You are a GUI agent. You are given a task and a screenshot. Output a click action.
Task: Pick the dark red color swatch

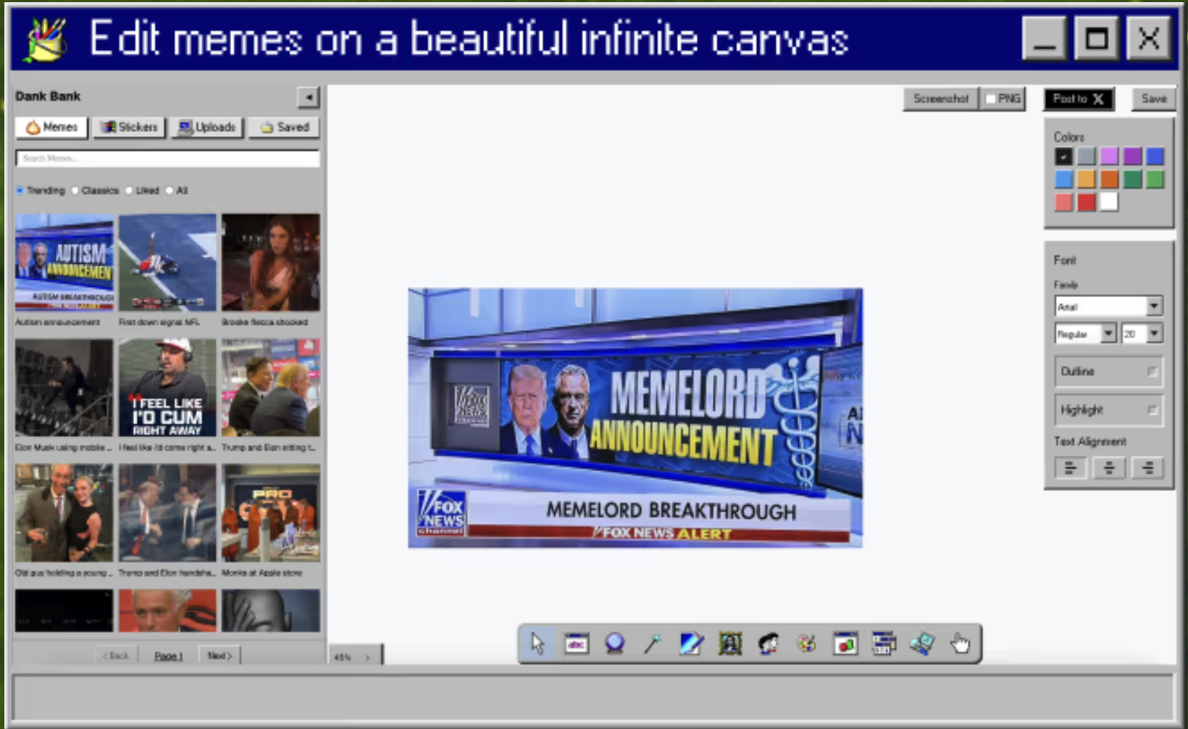pos(1086,202)
